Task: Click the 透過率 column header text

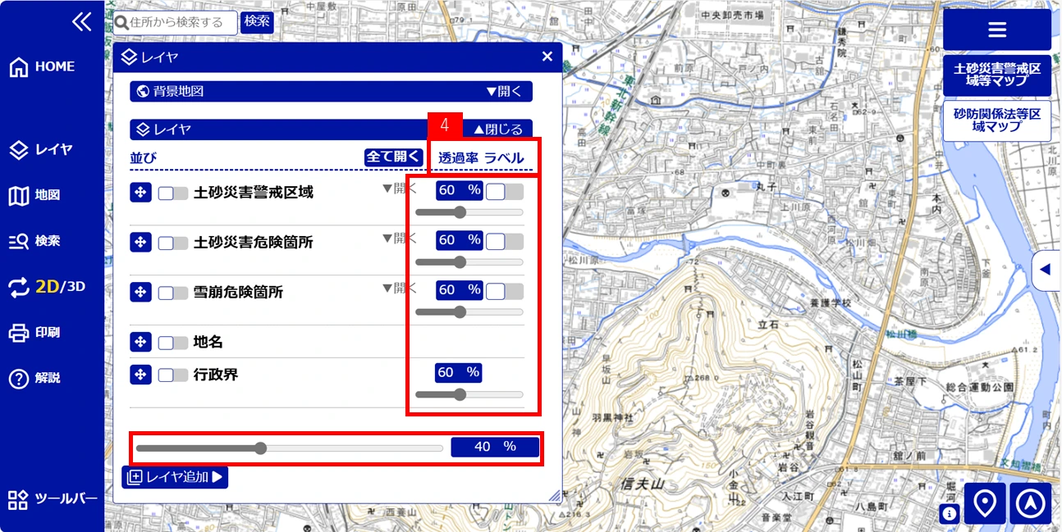Action: 458,157
